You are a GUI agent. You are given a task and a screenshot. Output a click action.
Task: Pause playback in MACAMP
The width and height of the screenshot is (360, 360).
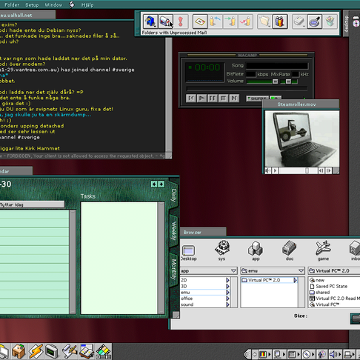[x=213, y=99]
